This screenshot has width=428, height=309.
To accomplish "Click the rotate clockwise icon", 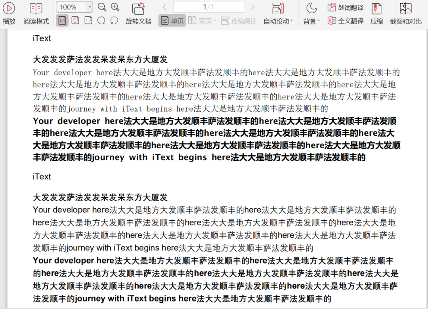I will click(x=101, y=21).
